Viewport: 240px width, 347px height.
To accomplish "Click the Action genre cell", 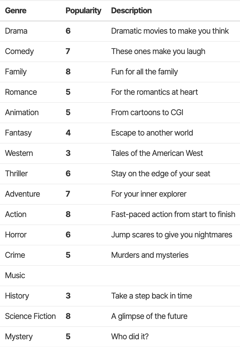I will tap(15, 214).
